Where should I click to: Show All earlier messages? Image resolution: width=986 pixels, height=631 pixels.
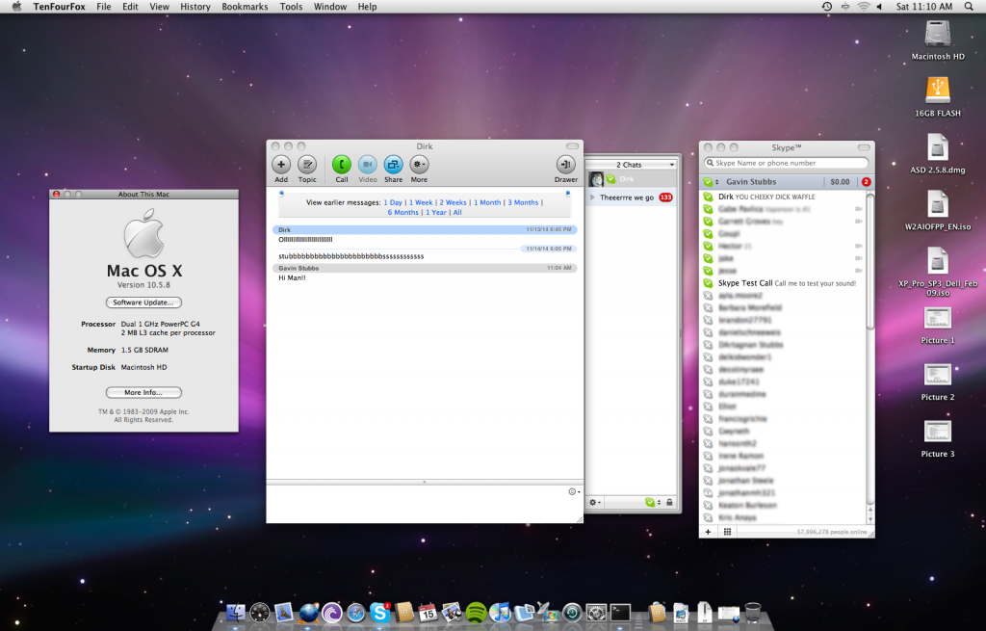457,213
